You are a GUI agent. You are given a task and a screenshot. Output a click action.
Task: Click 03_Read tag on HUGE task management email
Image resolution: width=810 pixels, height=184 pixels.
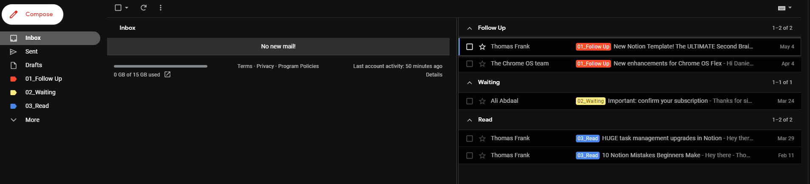(x=588, y=139)
